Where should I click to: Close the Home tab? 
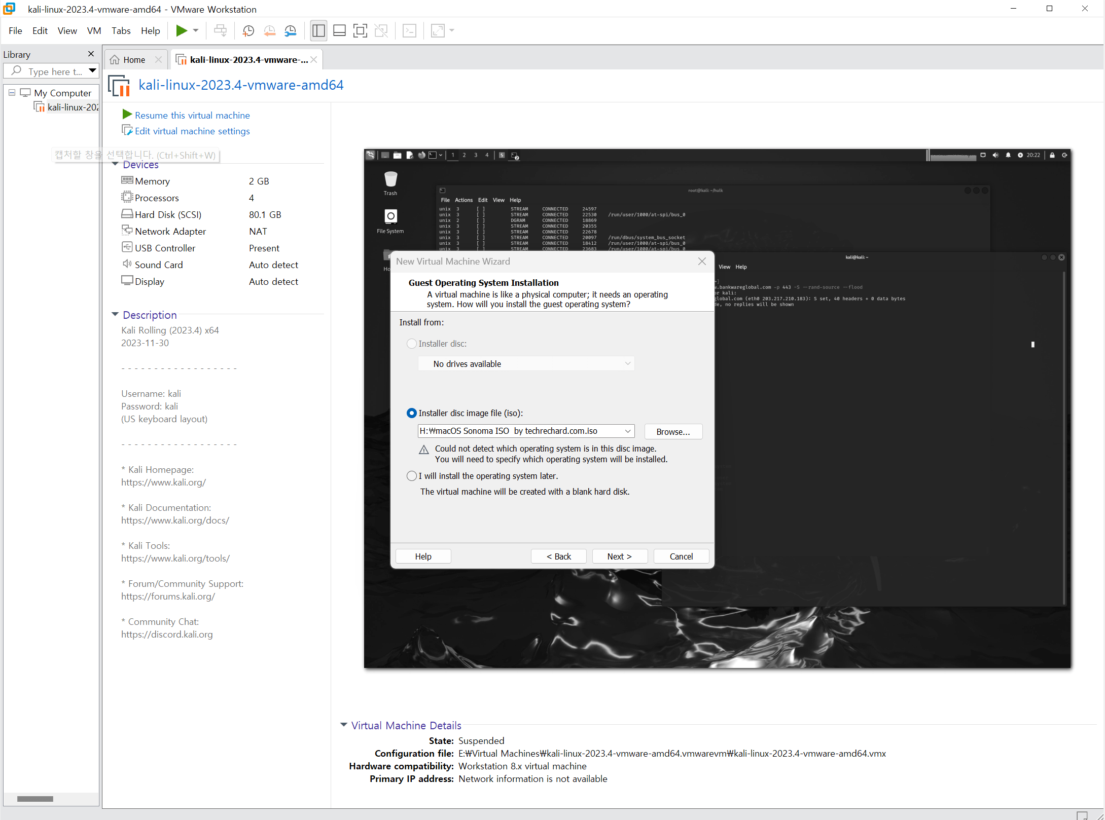point(158,60)
